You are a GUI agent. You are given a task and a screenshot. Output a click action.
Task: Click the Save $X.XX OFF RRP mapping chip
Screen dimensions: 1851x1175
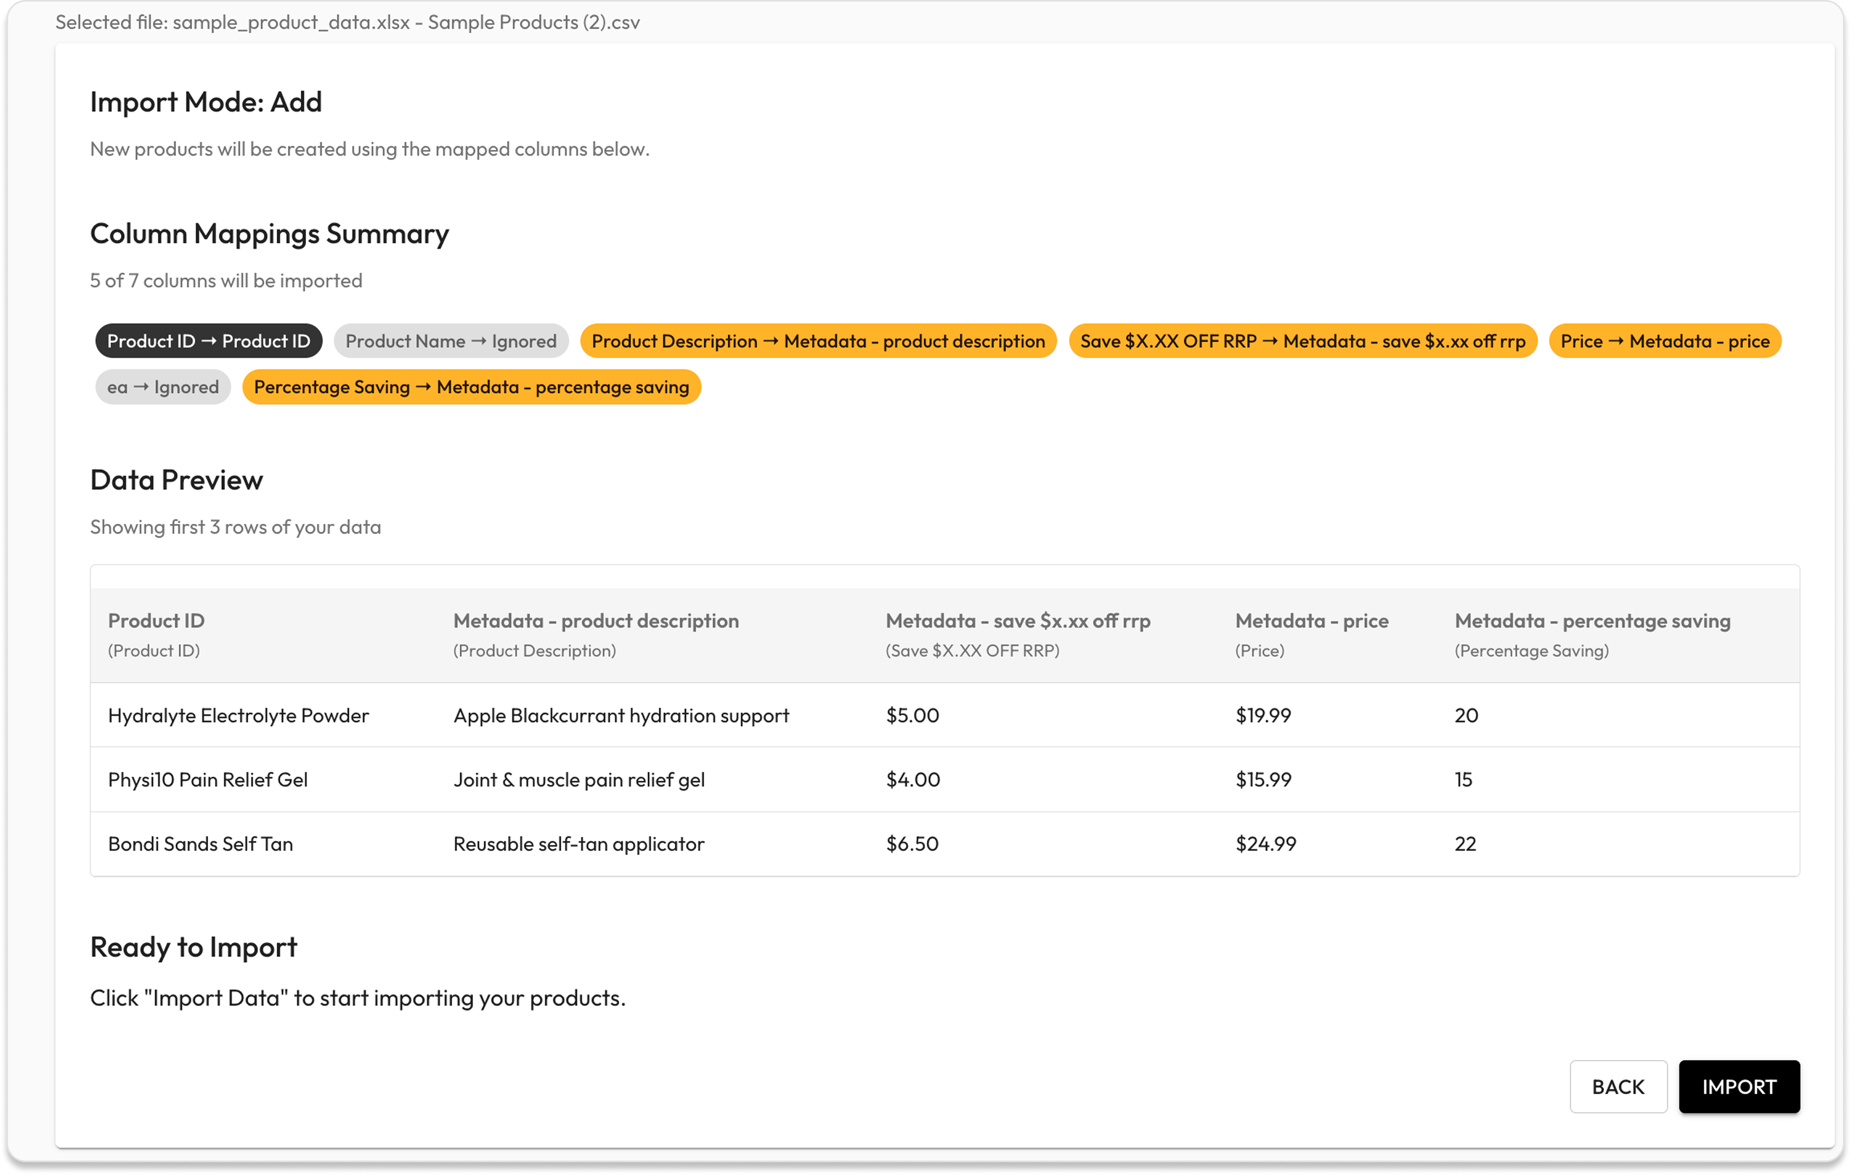1302,341
